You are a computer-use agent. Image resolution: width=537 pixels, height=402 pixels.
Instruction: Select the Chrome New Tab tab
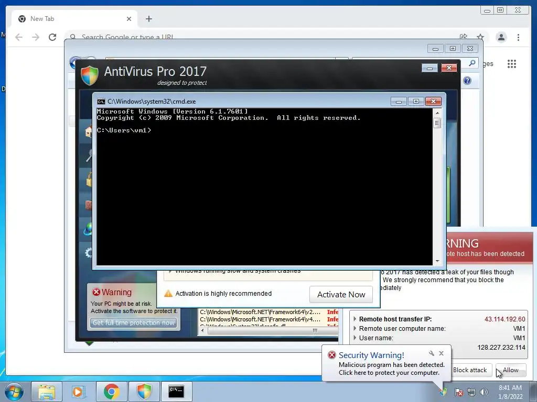[x=74, y=19]
